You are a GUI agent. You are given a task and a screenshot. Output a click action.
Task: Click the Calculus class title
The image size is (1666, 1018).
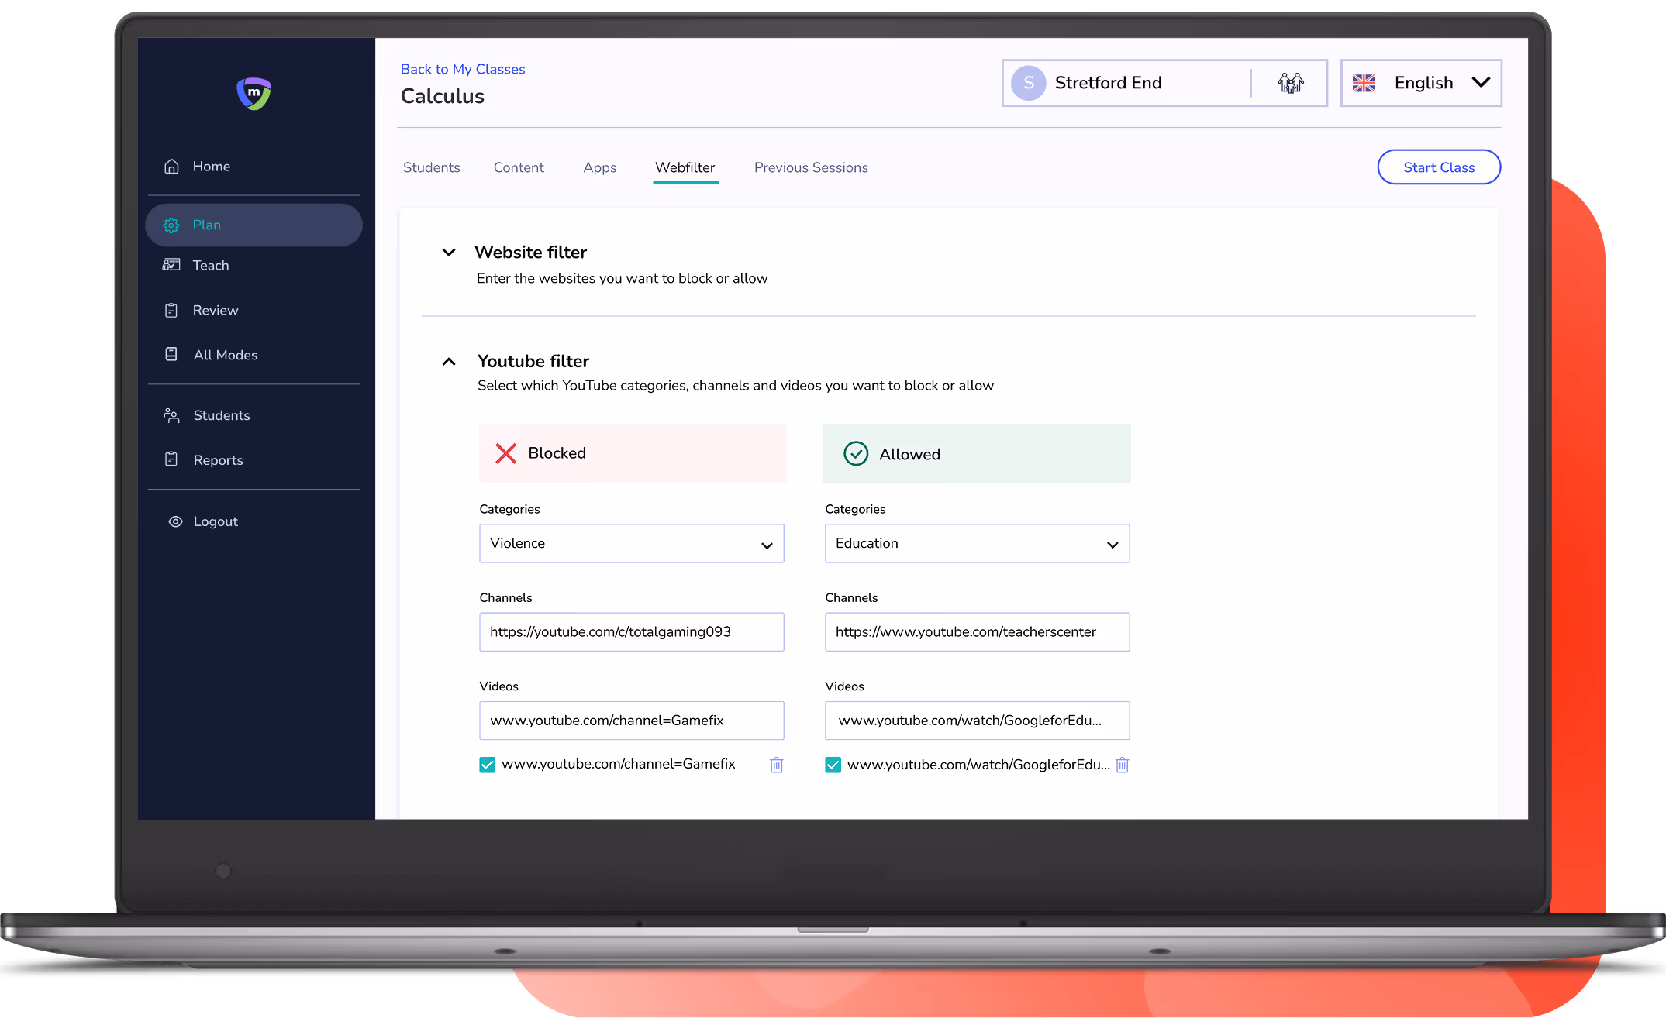click(x=443, y=96)
